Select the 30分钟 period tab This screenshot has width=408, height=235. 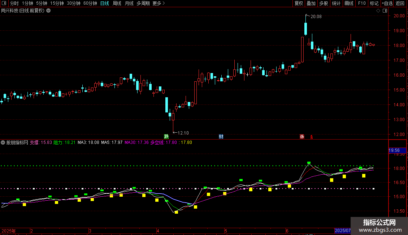[x=74, y=3]
